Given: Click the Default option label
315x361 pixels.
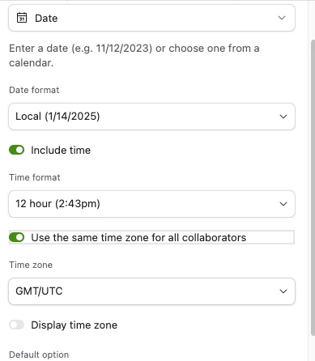Looking at the screenshot, I should 39,355.
